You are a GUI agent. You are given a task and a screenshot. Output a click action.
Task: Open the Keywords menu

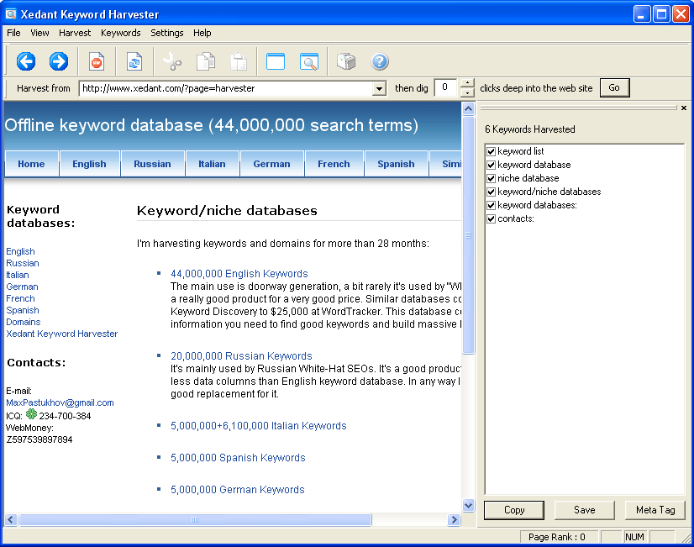pyautogui.click(x=120, y=33)
